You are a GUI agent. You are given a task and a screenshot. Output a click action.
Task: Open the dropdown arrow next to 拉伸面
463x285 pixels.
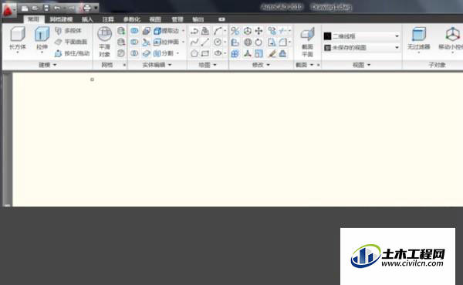tap(183, 42)
